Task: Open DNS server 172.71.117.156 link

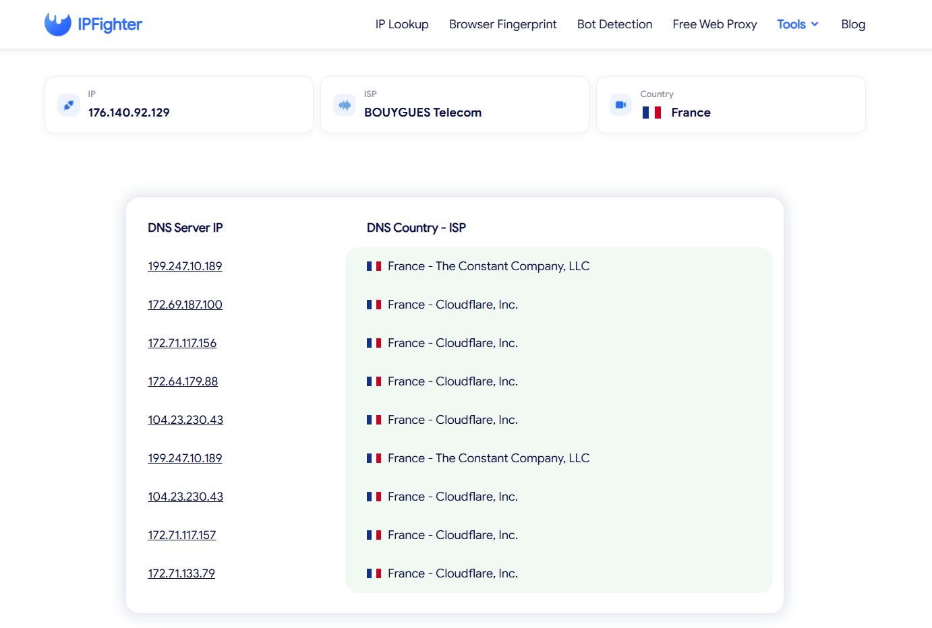Action: 183,343
